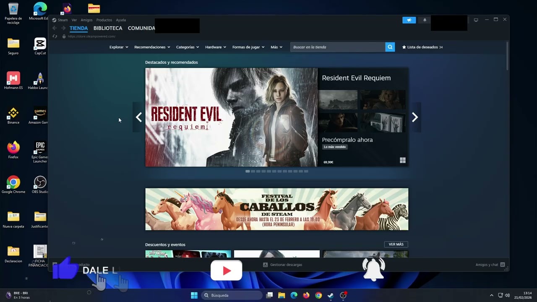The image size is (537, 302).
Task: Click the 69,99€ price
Action: (x=328, y=162)
